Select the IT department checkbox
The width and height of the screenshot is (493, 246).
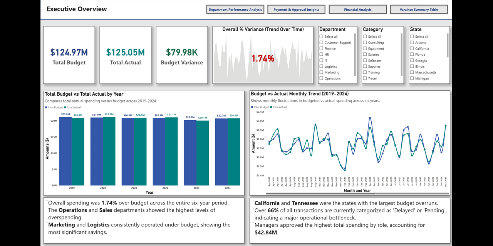321,60
